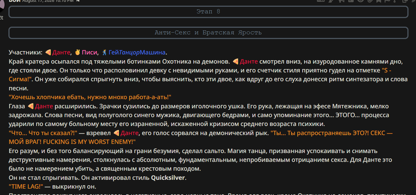Viewport: 416px width, 195px height.
Task: Select the pink name Писи in participants
Action: 89,53
